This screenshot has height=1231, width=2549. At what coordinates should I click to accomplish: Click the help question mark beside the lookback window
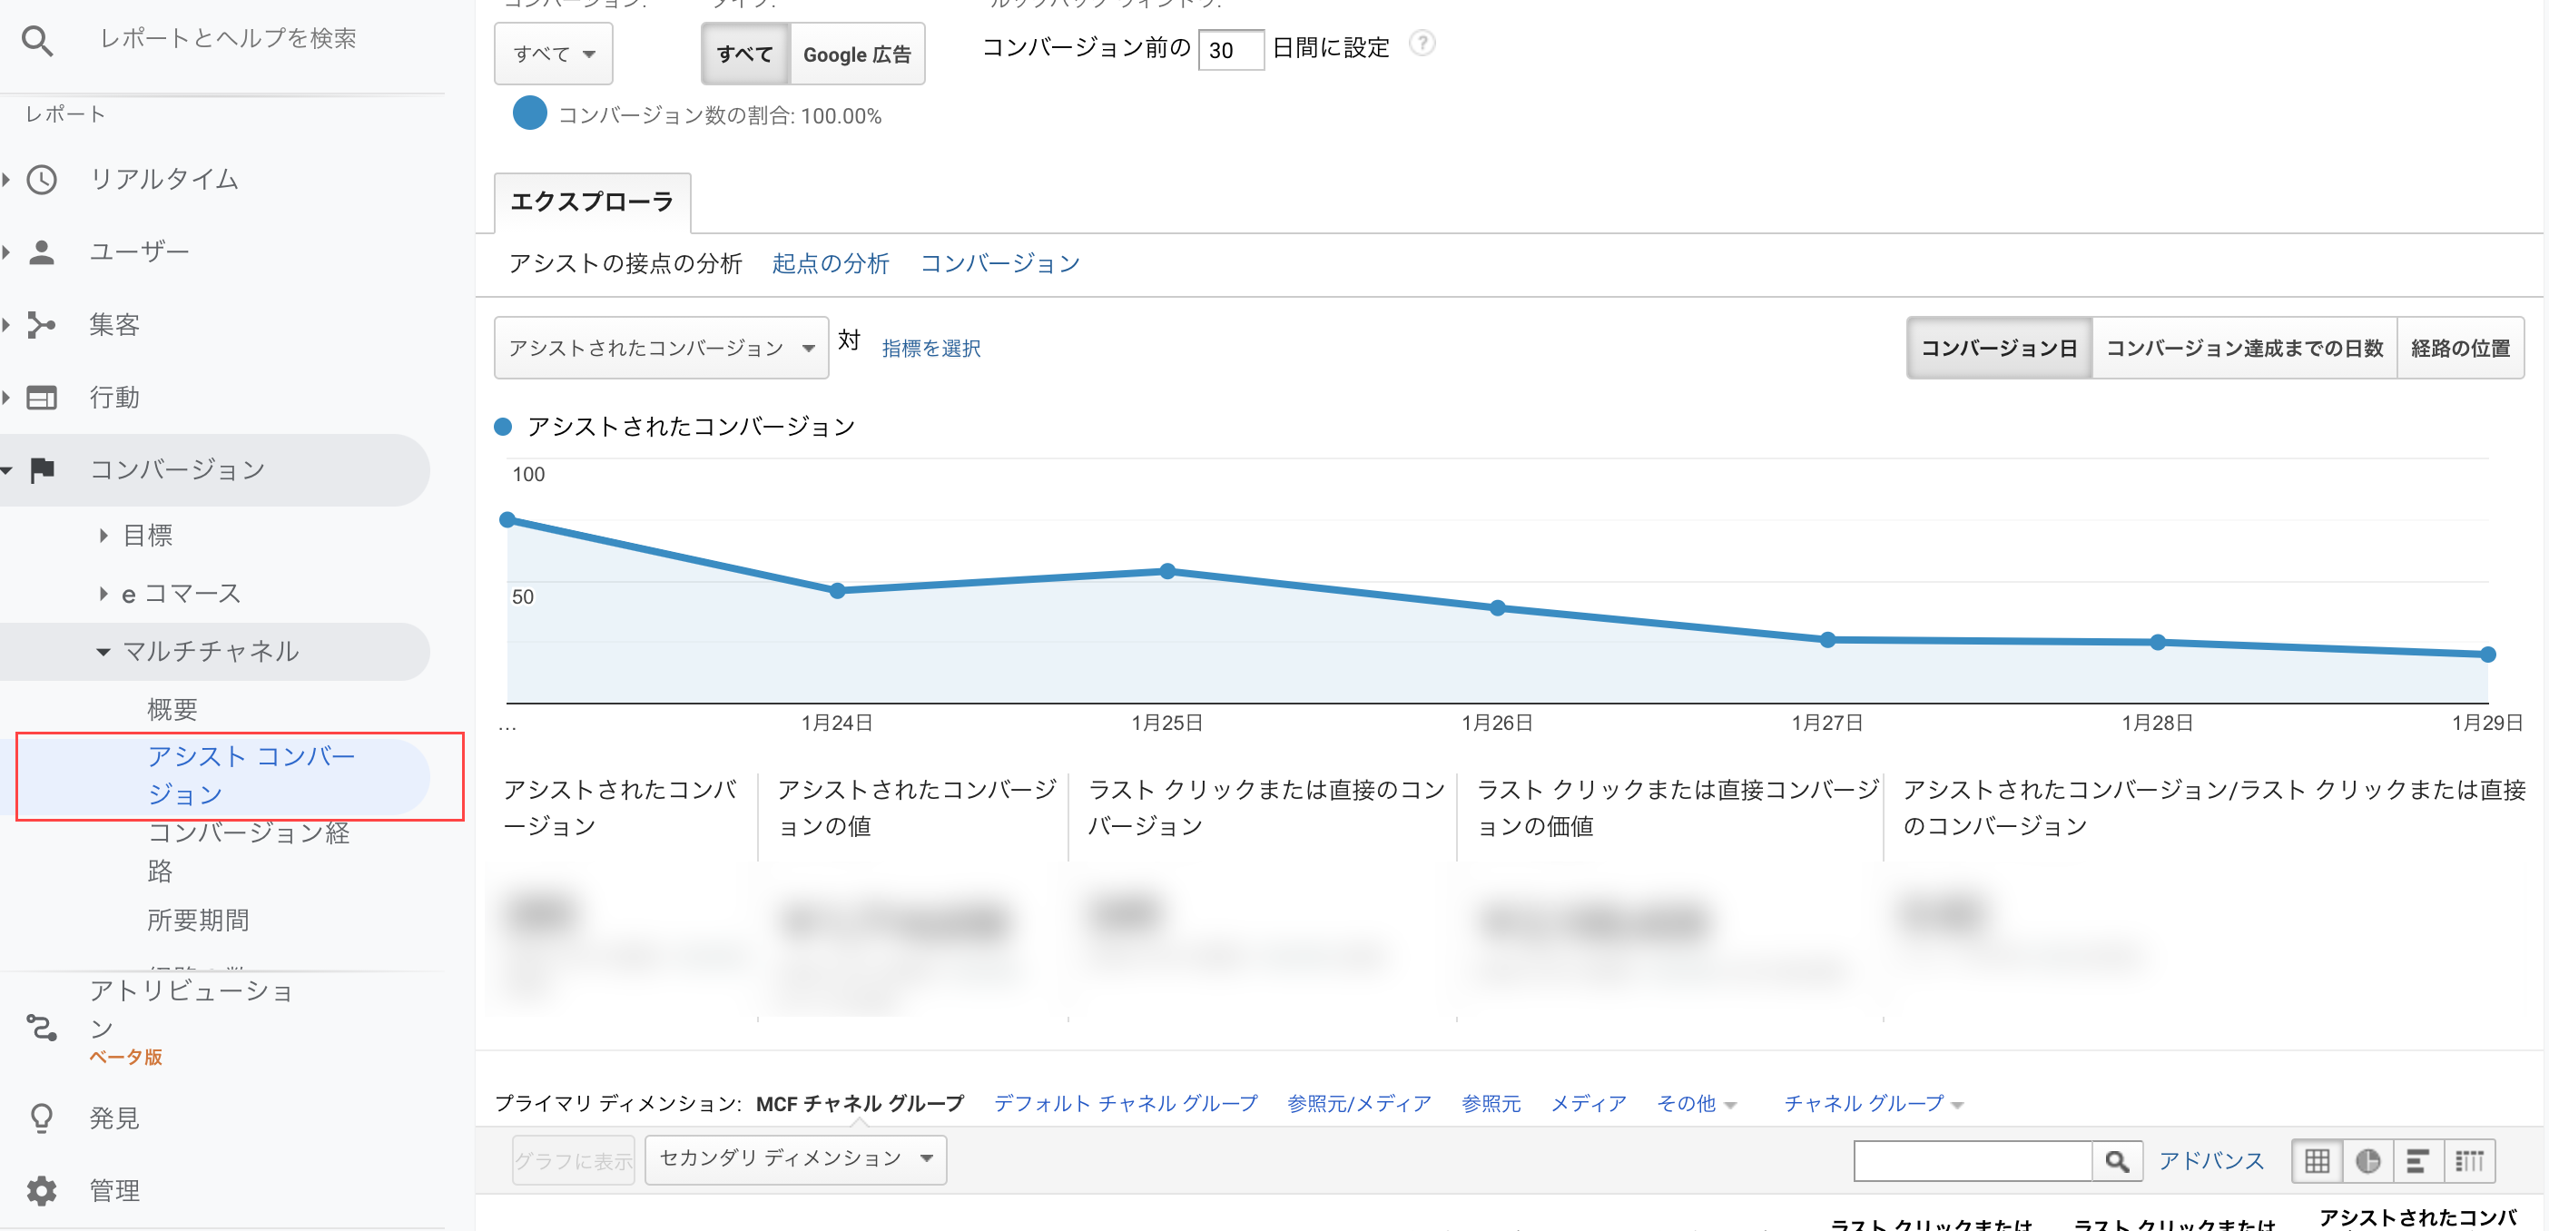(x=1423, y=44)
